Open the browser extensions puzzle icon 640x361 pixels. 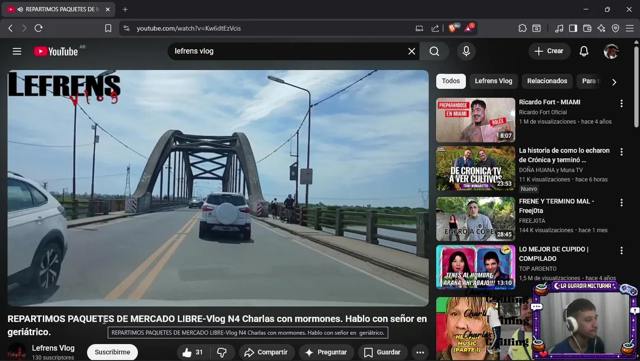click(x=523, y=29)
